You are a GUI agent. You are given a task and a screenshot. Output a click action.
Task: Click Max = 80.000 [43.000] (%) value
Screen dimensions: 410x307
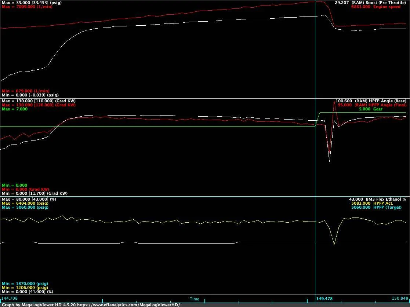pyautogui.click(x=29, y=199)
